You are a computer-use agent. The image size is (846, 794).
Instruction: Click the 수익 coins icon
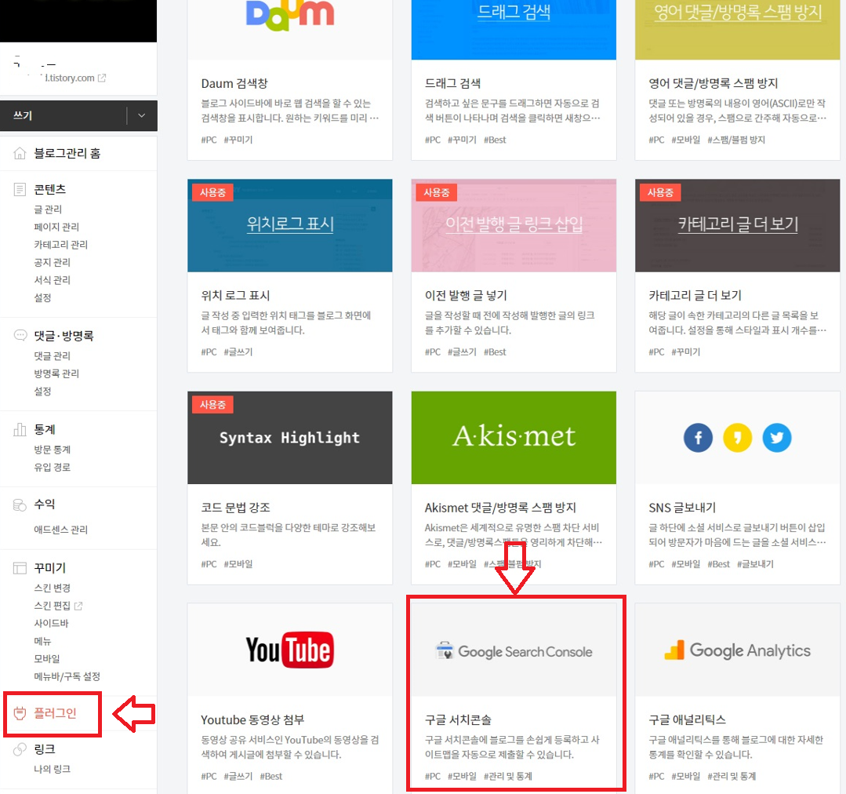(20, 504)
